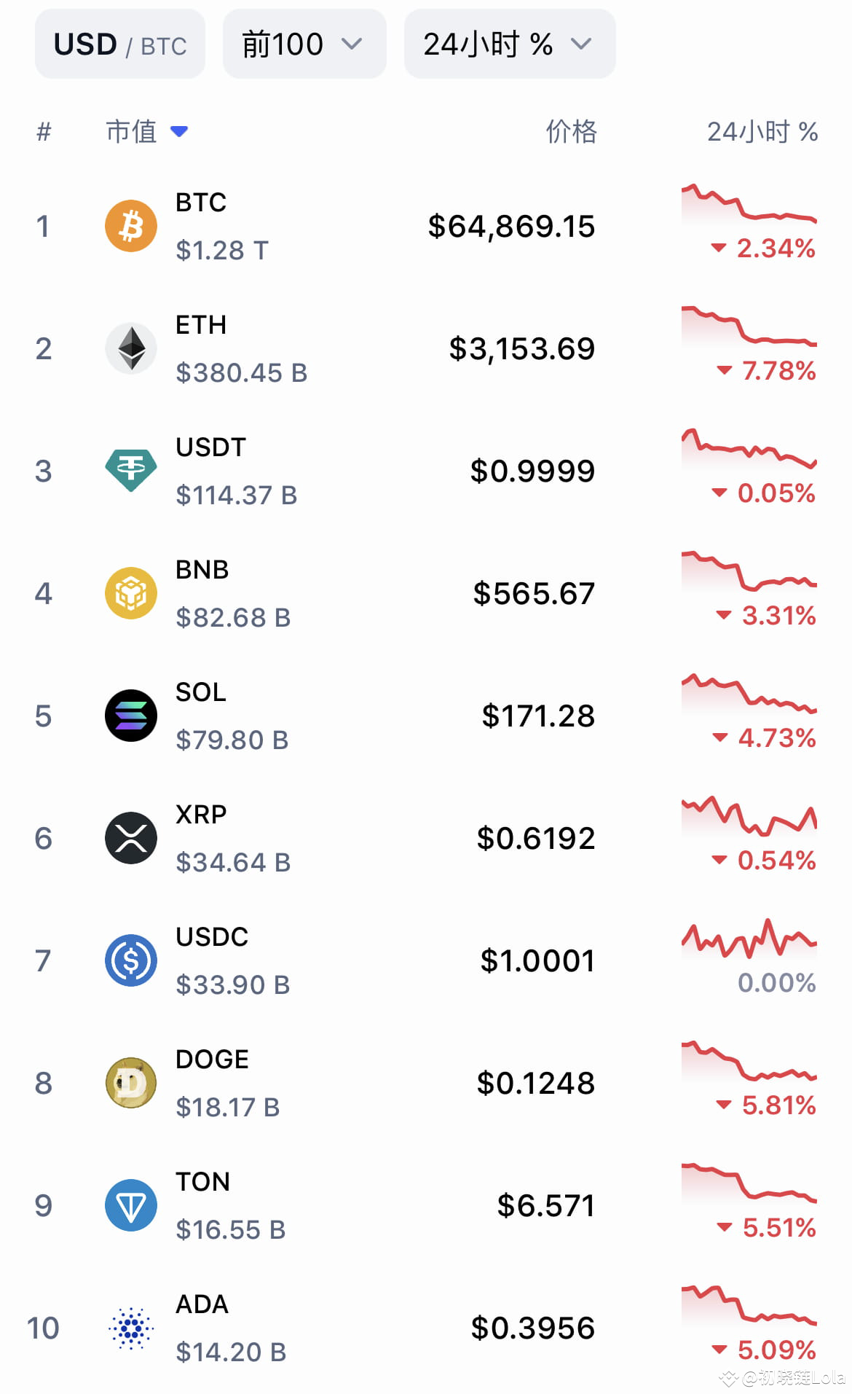The height and width of the screenshot is (1394, 852).
Task: Select the XRP logo icon
Action: [131, 838]
